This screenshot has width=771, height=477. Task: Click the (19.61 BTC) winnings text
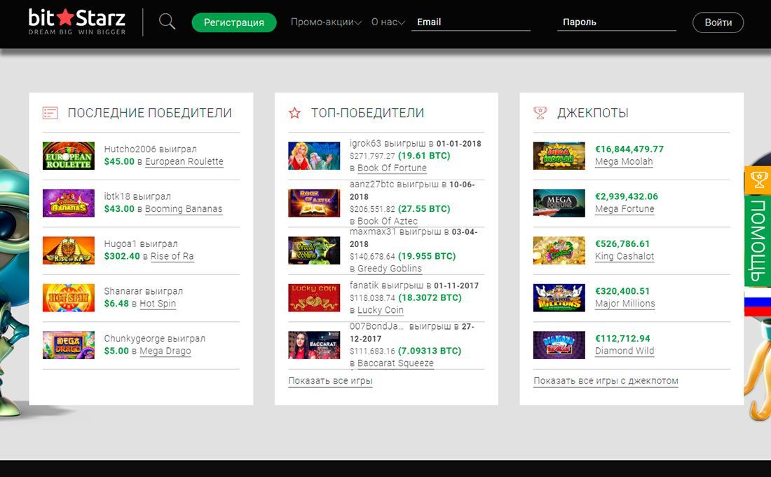coord(424,156)
